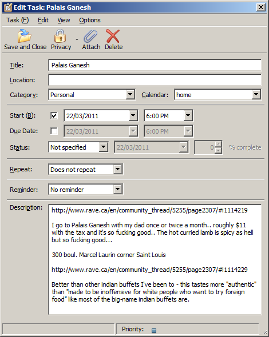The width and height of the screenshot is (269, 337).
Task: Open the Privacy dropdown arrow
Action: (77, 39)
